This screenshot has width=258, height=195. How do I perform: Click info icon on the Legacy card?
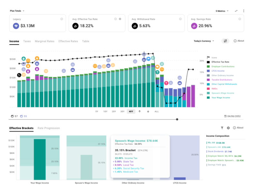click(x=62, y=19)
